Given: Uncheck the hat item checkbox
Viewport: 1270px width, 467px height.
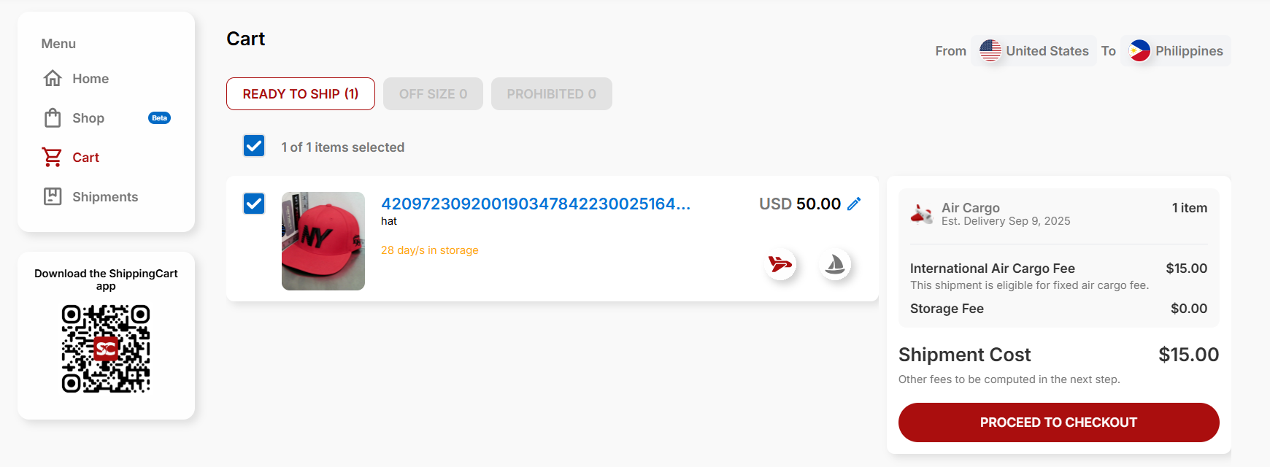Looking at the screenshot, I should point(254,204).
